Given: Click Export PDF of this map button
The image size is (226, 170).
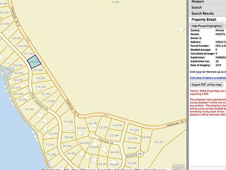Looking at the screenshot, I should pos(206,85).
